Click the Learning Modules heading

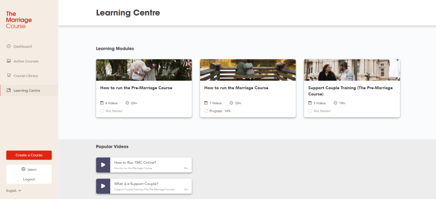point(115,48)
